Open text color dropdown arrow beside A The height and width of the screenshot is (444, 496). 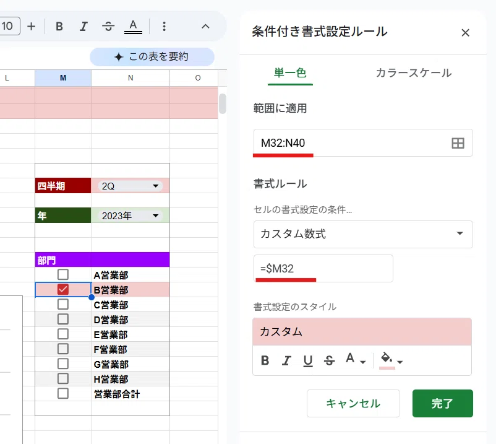coord(363,362)
